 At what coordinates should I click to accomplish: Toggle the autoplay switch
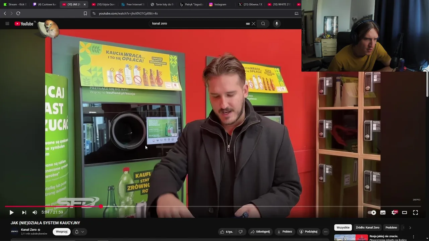click(x=372, y=213)
